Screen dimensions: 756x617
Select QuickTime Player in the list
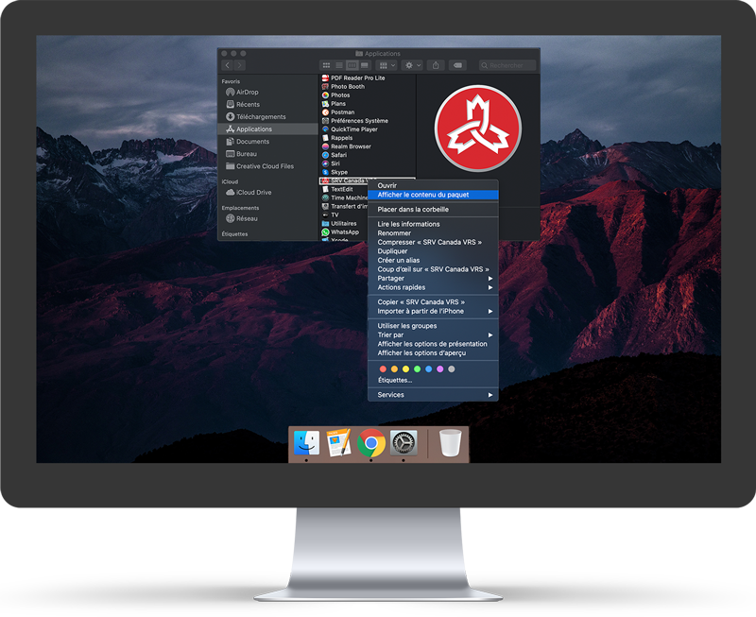[x=368, y=129]
